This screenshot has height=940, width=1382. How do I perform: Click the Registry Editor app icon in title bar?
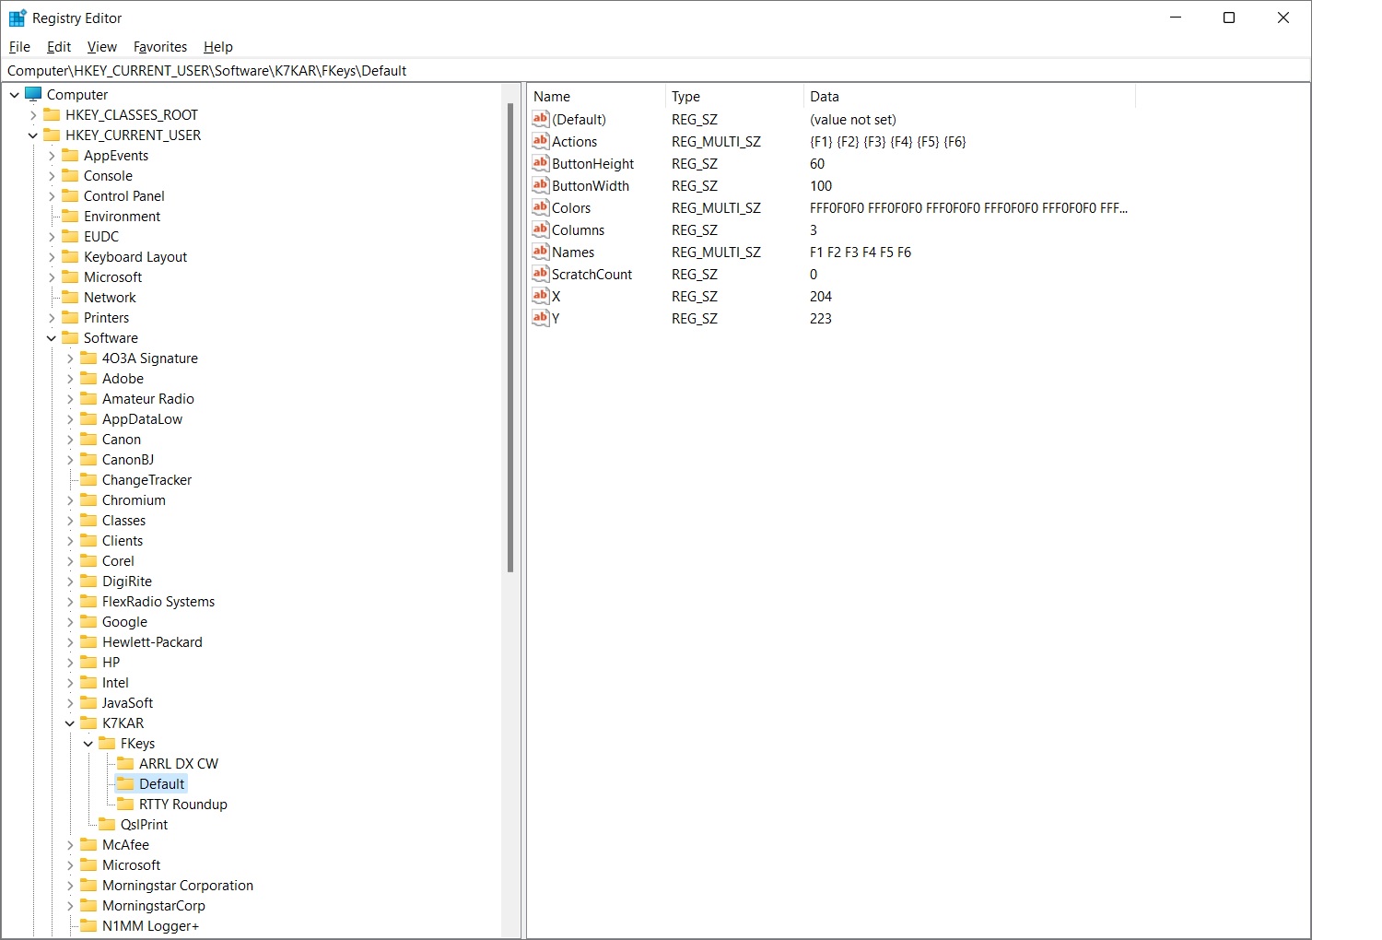coord(17,18)
